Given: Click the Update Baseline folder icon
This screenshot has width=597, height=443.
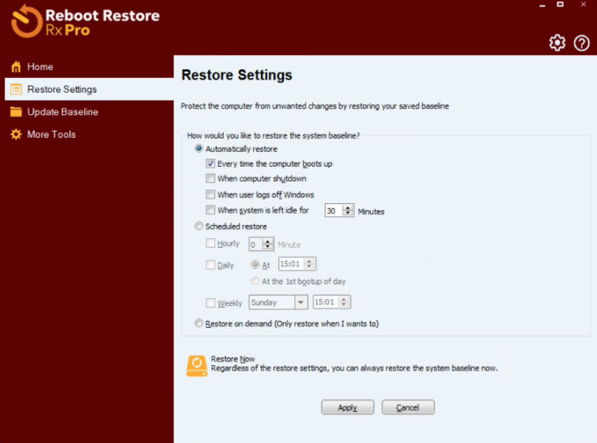Looking at the screenshot, I should (x=16, y=112).
